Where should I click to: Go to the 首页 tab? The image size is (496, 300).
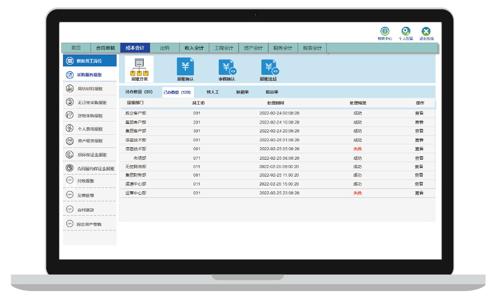(x=76, y=48)
